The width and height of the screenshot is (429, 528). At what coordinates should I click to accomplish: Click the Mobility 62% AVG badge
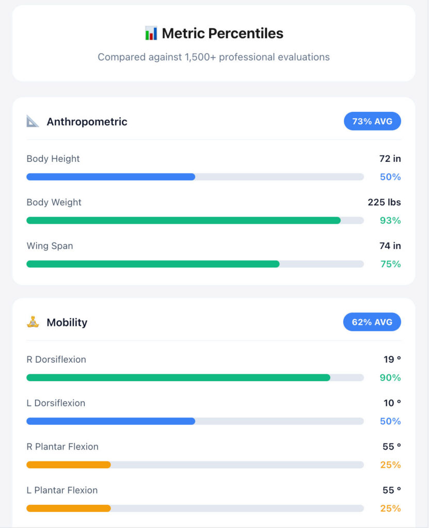tap(372, 322)
